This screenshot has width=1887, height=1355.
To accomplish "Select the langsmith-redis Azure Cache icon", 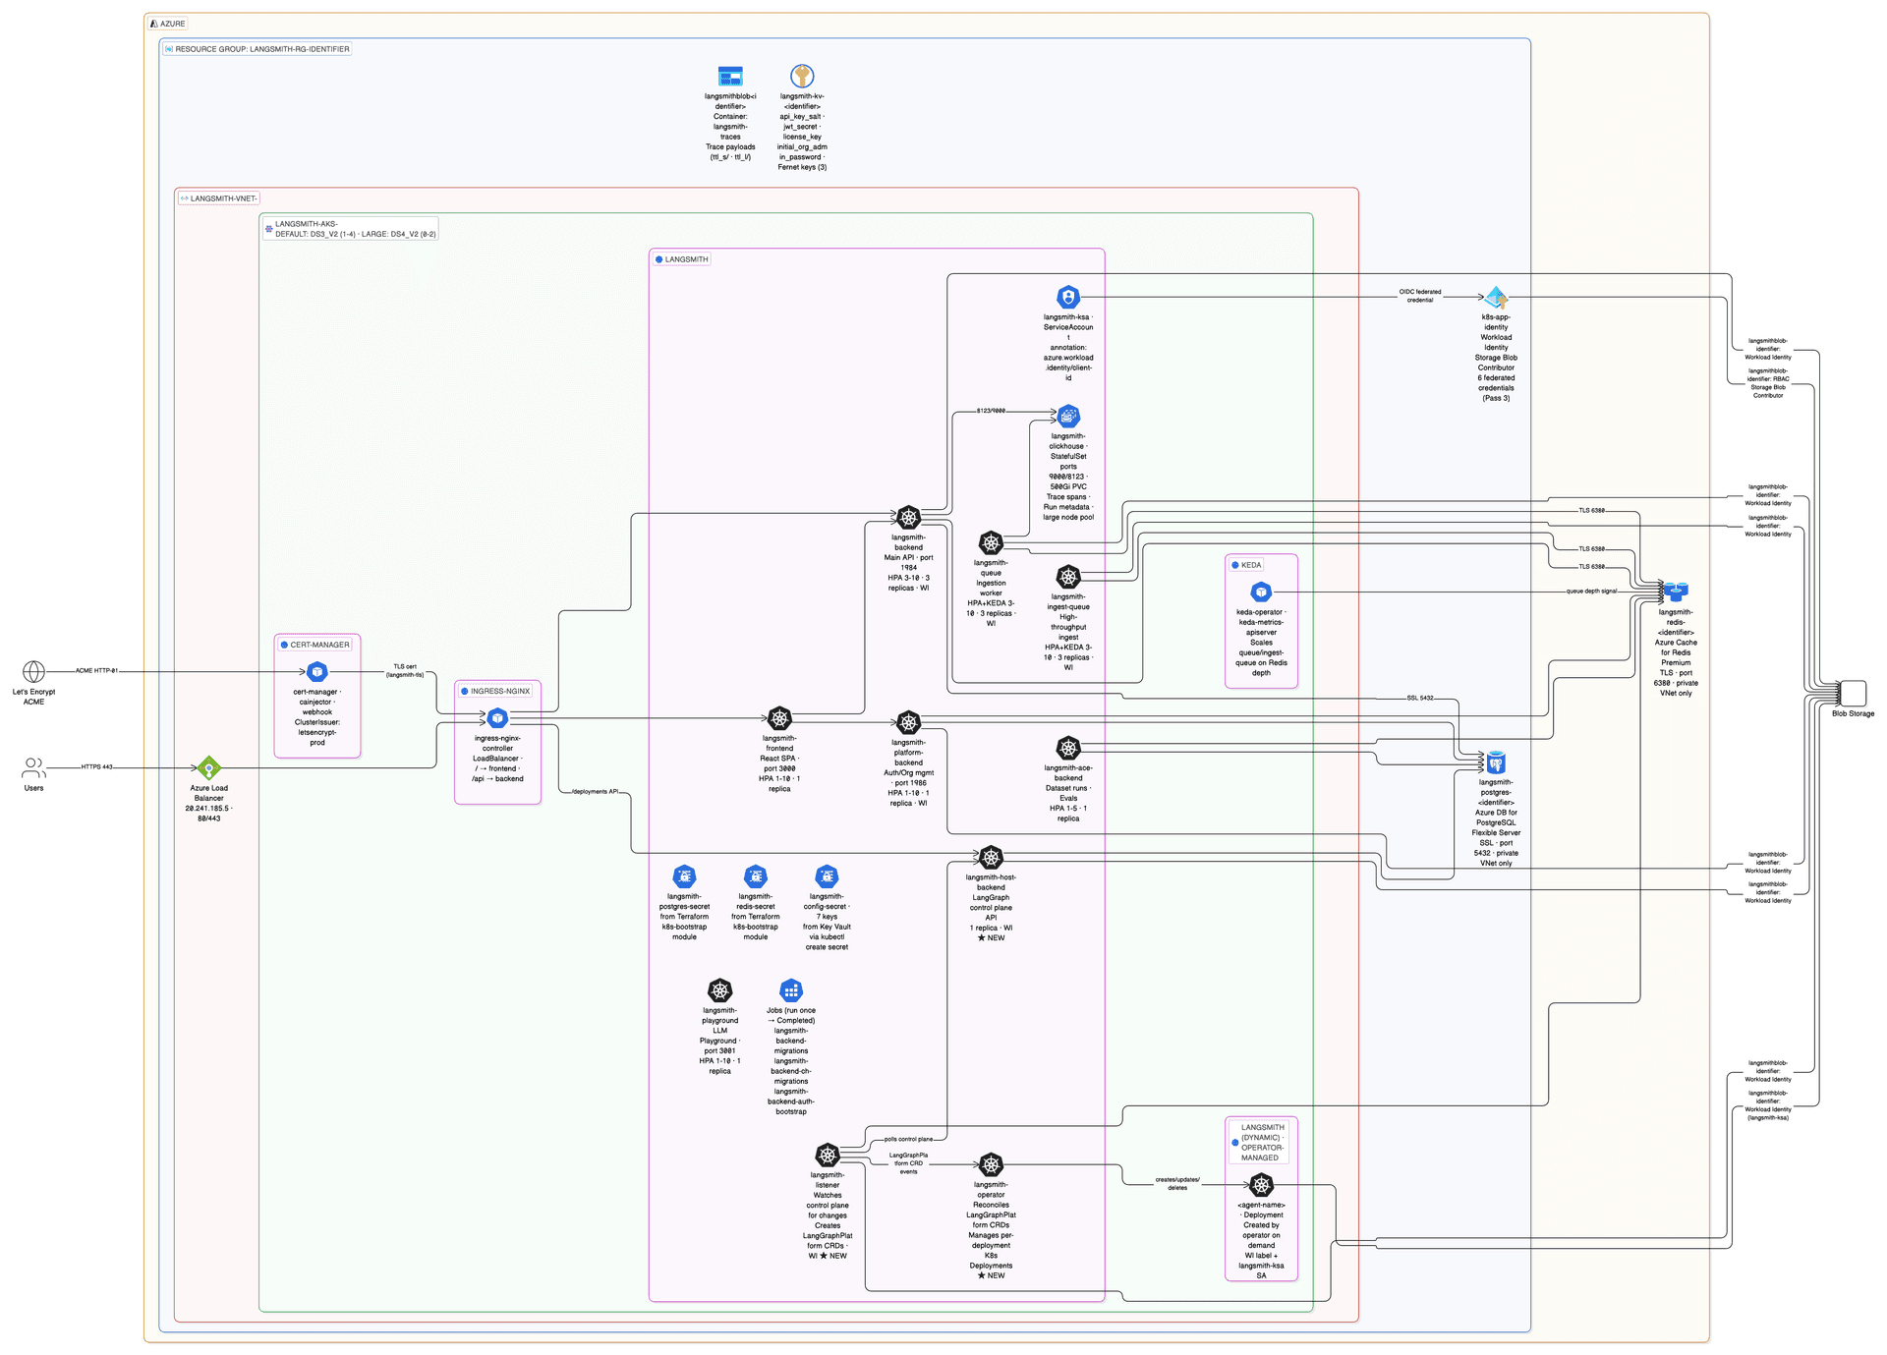I will (x=1676, y=592).
